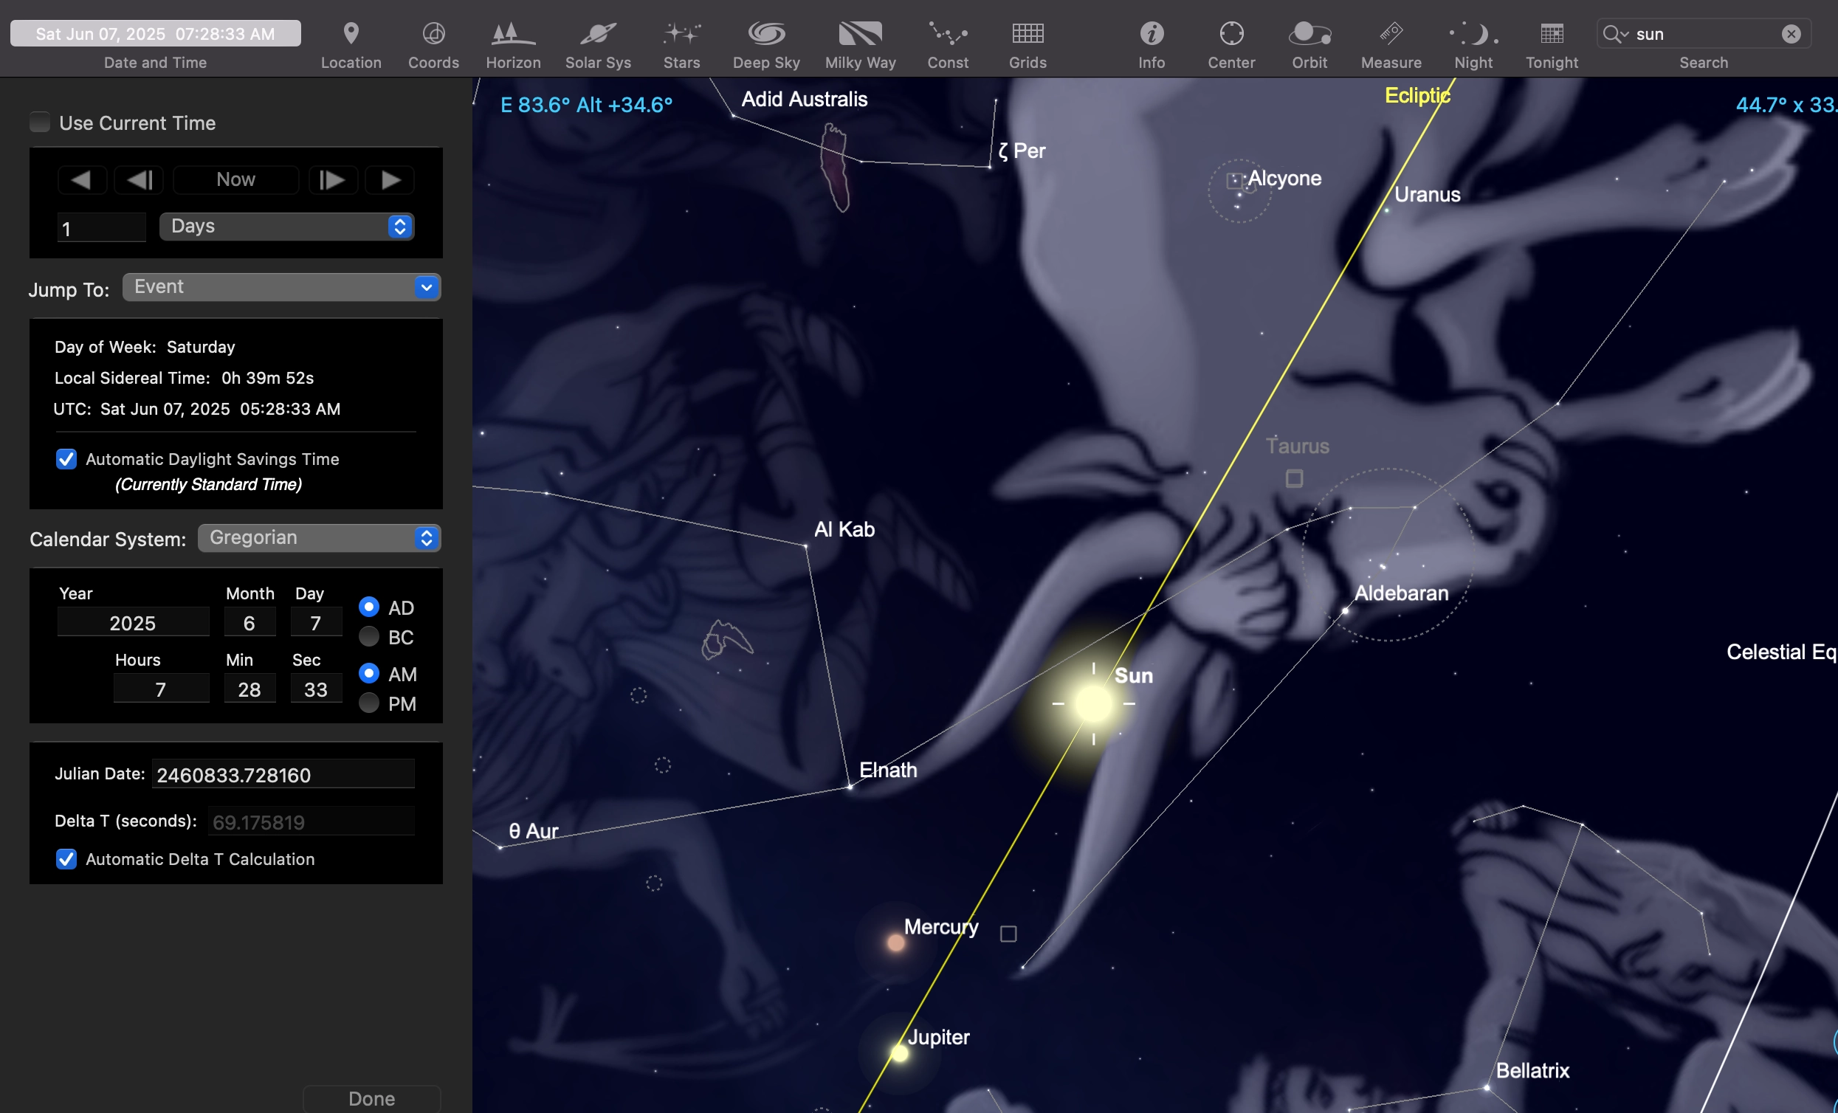Click the ζ Per star label
The width and height of the screenshot is (1838, 1113).
pyautogui.click(x=1022, y=151)
